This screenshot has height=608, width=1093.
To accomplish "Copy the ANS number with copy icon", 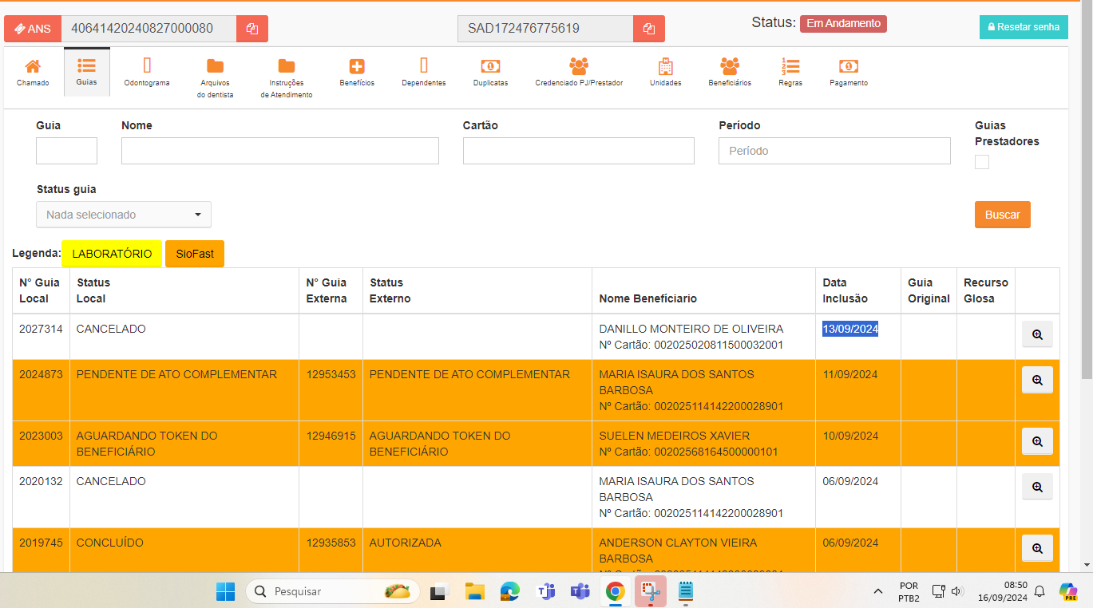I will [252, 29].
